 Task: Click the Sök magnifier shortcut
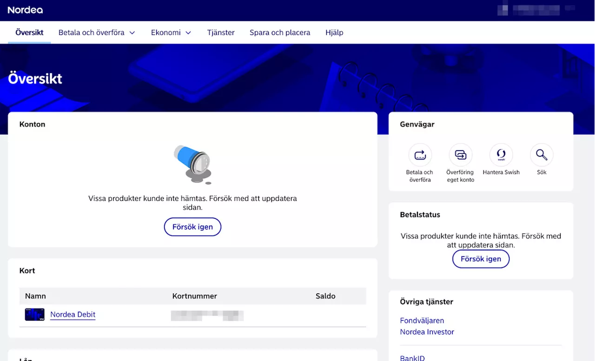[542, 155]
